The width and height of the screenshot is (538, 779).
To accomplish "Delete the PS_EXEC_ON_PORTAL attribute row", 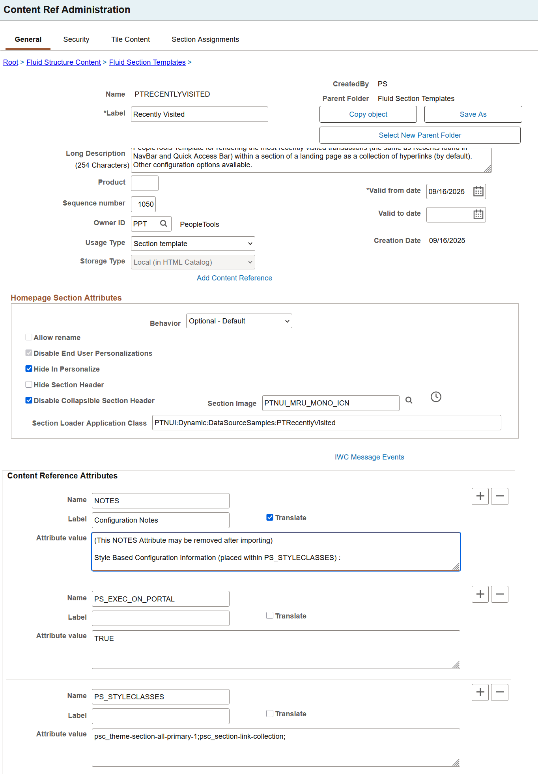I will pos(500,594).
